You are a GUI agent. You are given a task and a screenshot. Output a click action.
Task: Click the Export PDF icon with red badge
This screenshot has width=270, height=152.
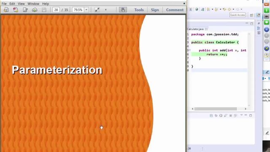tap(16, 10)
